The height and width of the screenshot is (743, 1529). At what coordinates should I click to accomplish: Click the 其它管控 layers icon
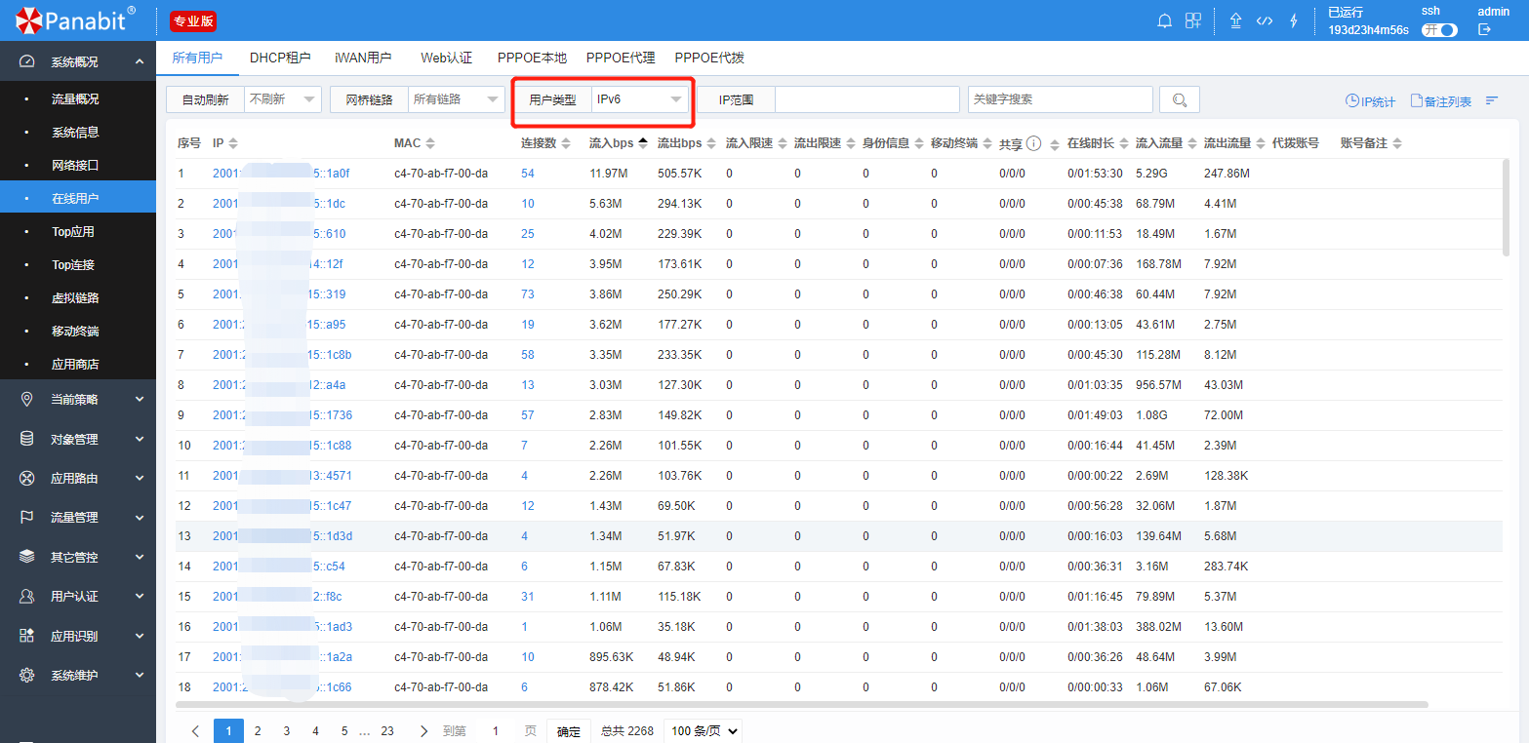27,557
